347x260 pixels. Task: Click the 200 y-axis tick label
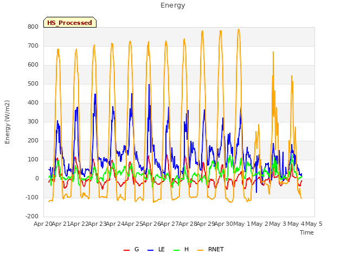(x=33, y=141)
